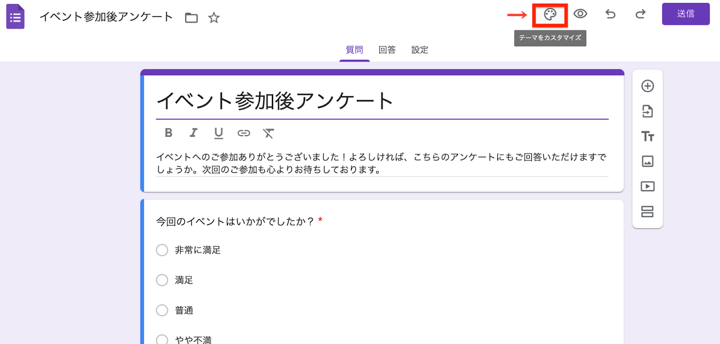Click the document name in the header
Screen dimensions: 720x344
click(106, 17)
